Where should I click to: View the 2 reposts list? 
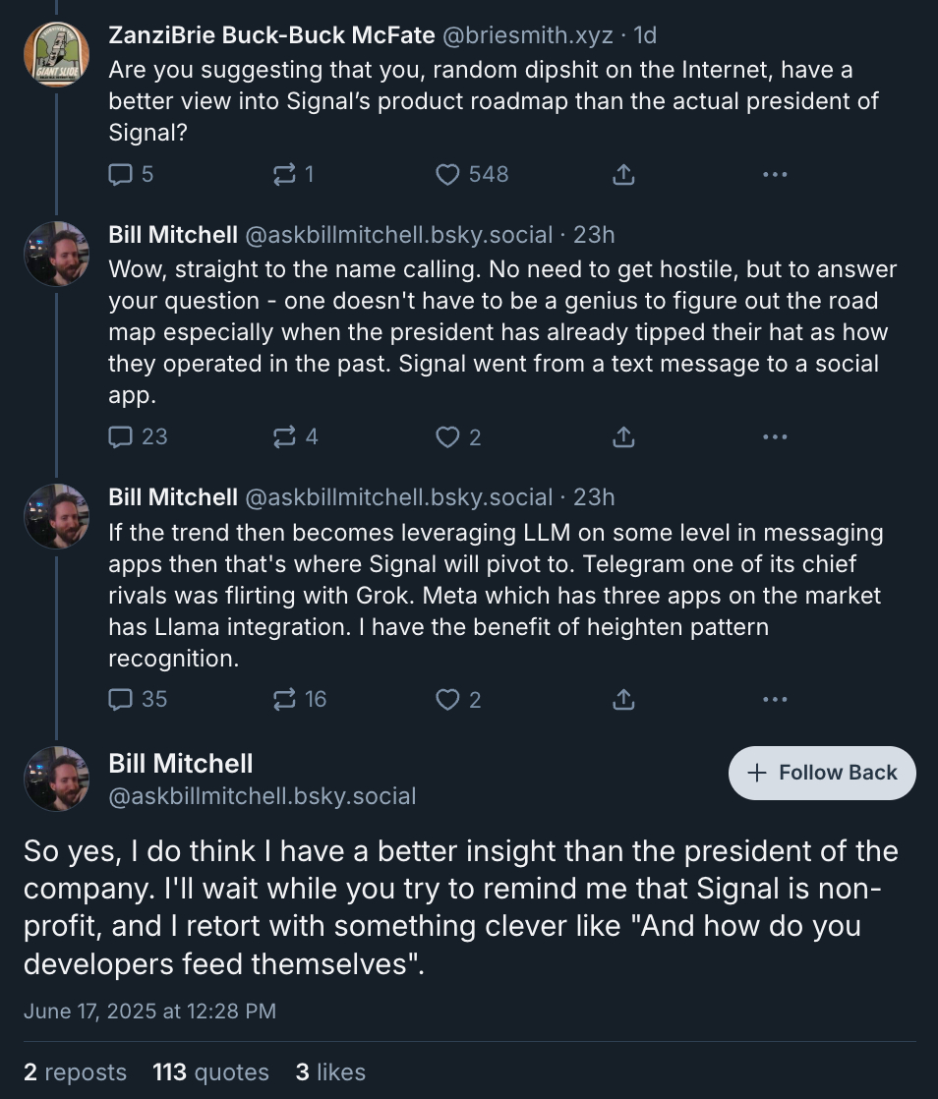click(x=75, y=1071)
